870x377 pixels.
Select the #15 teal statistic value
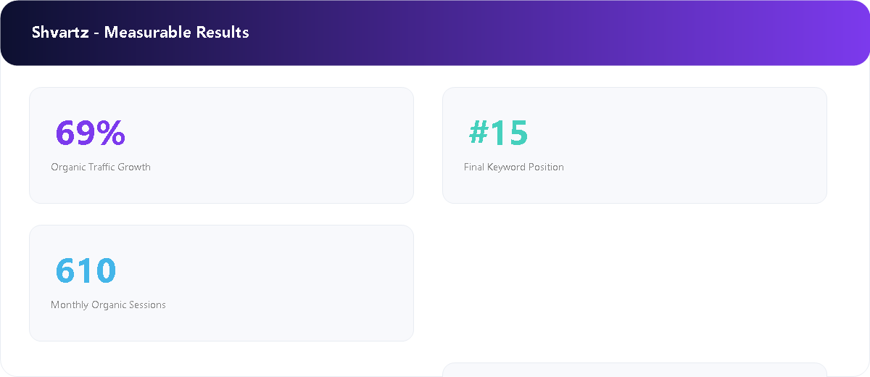point(498,133)
